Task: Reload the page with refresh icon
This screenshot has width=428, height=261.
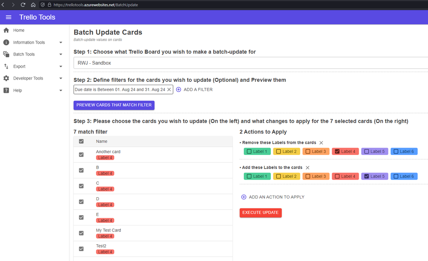Action: pos(23,5)
